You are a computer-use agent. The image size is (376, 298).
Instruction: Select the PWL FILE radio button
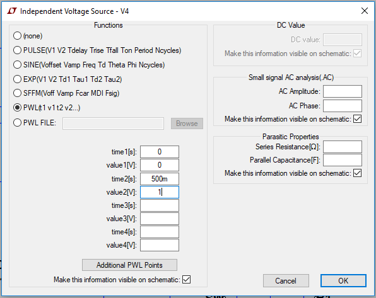(x=17, y=123)
